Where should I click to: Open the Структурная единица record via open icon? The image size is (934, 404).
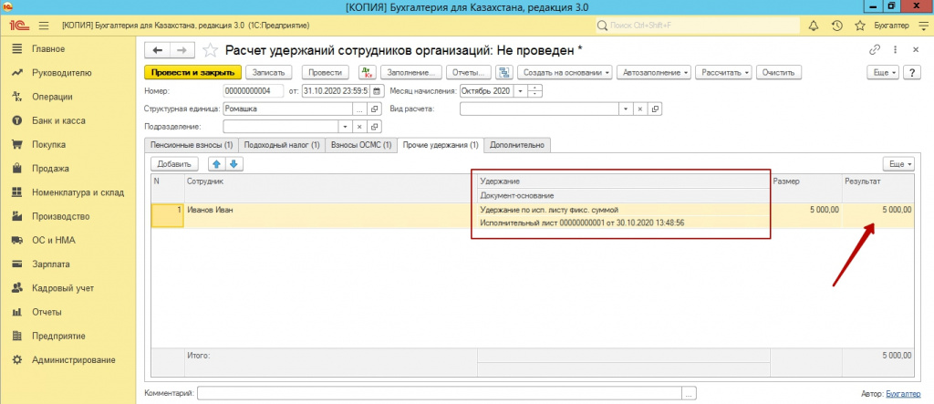(x=375, y=109)
